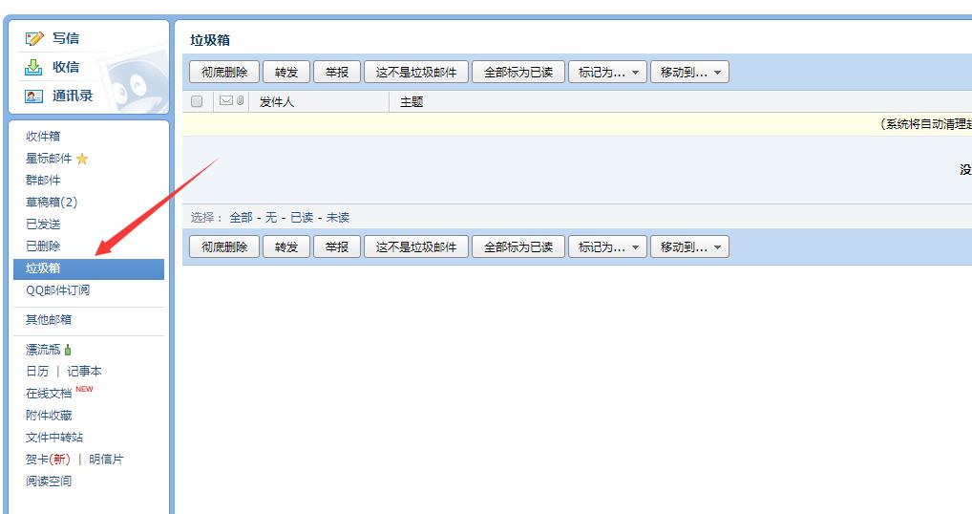Open the 在线文档 link
This screenshot has height=514, width=972.
coord(49,394)
